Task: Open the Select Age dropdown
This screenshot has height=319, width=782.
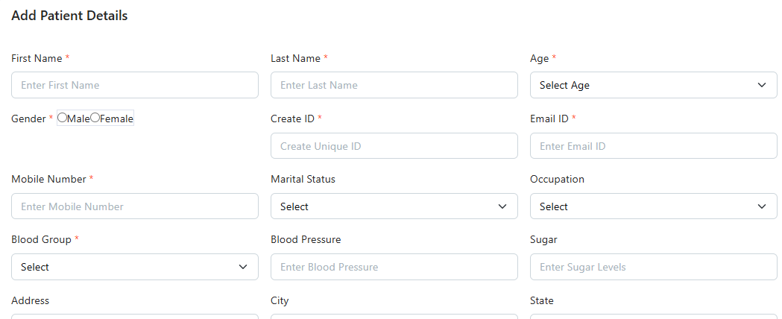Action: point(653,85)
